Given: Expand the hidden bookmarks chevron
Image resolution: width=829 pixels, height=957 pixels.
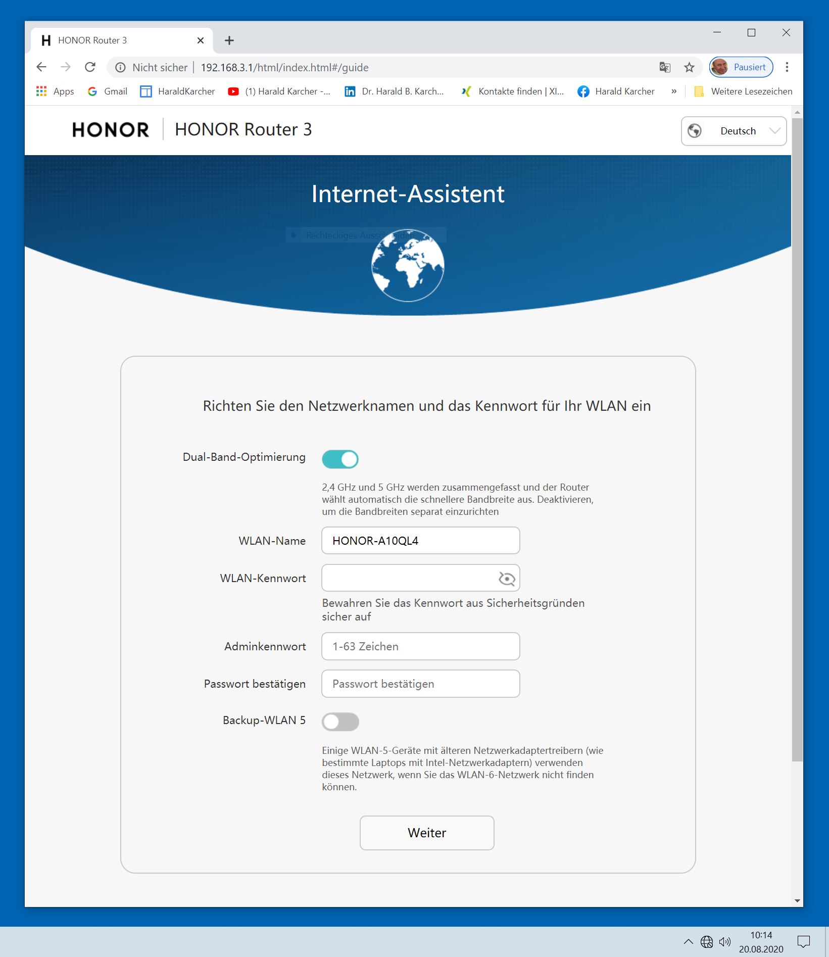Looking at the screenshot, I should point(673,91).
